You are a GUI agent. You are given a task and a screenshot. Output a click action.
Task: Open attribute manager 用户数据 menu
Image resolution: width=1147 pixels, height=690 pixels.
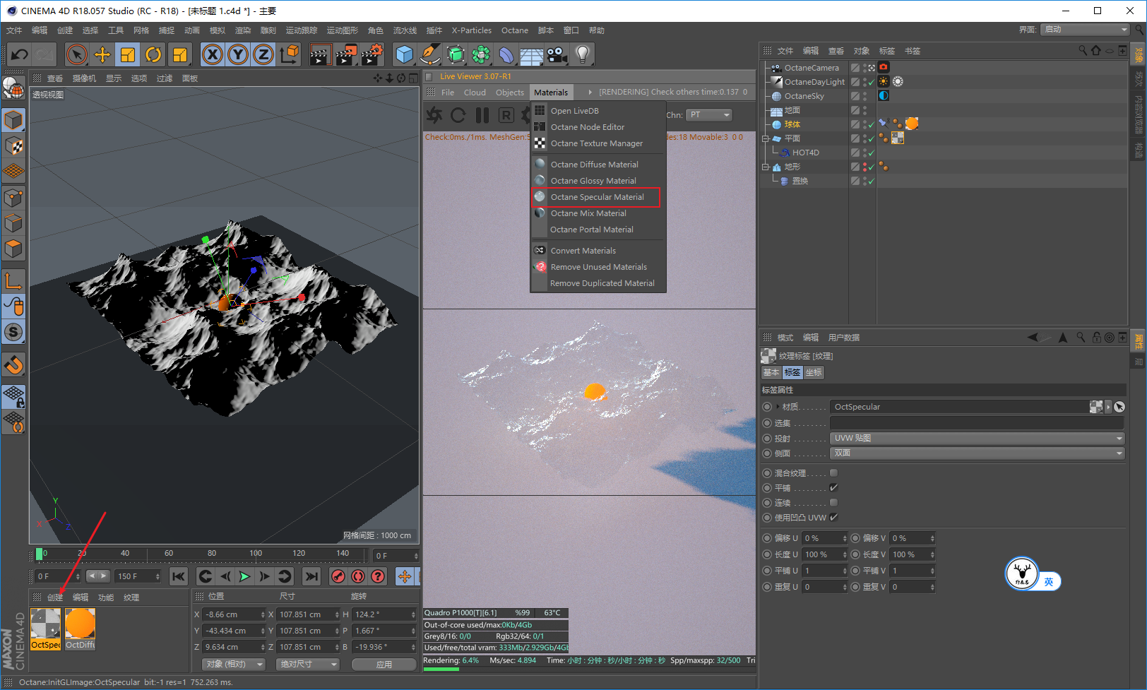pyautogui.click(x=844, y=338)
